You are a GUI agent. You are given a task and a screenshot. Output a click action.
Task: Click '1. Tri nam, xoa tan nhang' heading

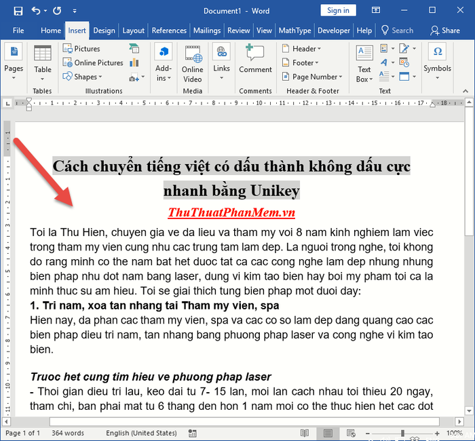(x=154, y=305)
